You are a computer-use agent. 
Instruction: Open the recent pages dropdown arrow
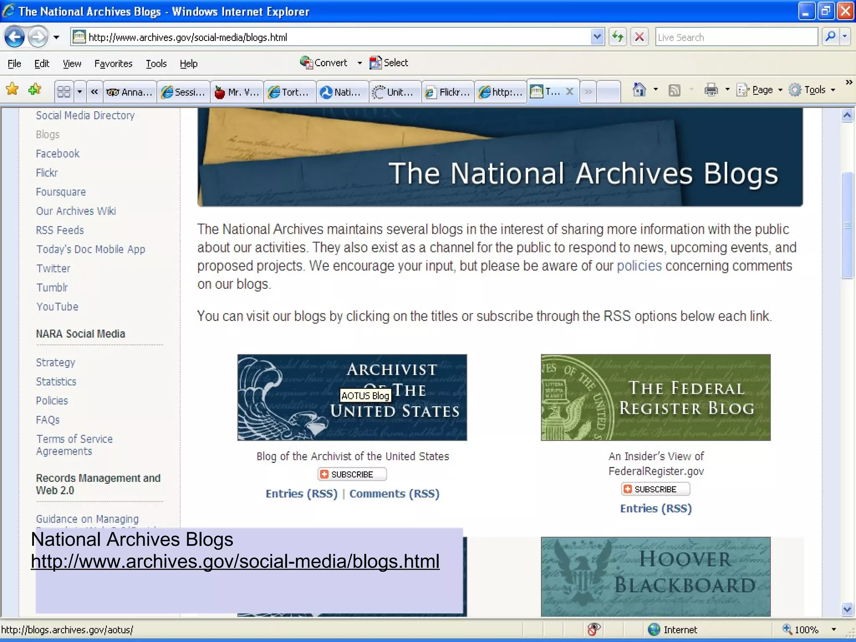tap(56, 37)
